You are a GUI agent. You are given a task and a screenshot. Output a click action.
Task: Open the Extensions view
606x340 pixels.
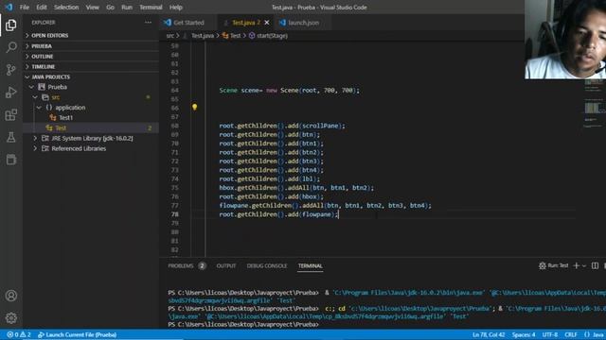pyautogui.click(x=10, y=114)
